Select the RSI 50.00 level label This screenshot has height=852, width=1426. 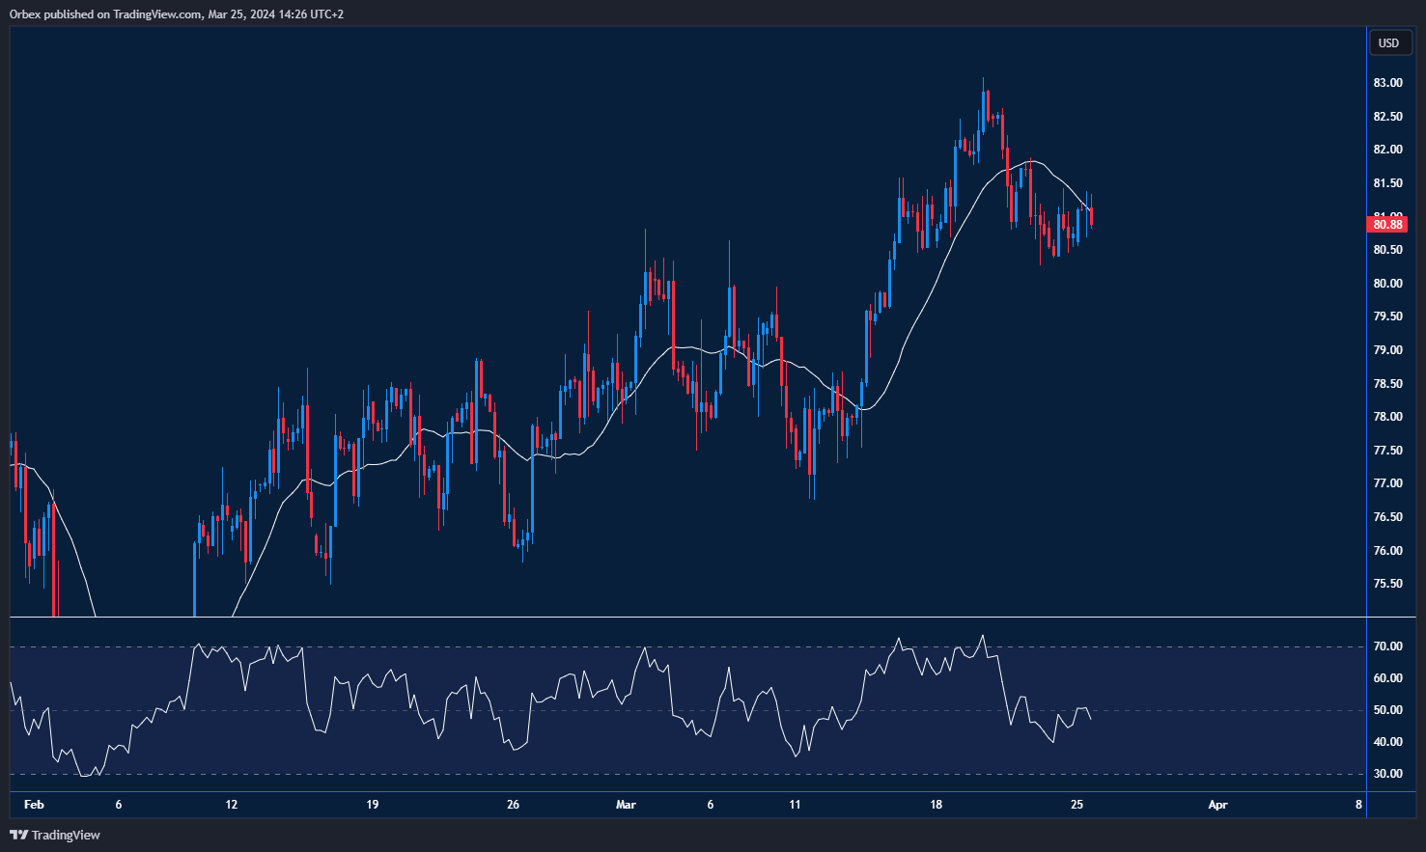(1387, 710)
